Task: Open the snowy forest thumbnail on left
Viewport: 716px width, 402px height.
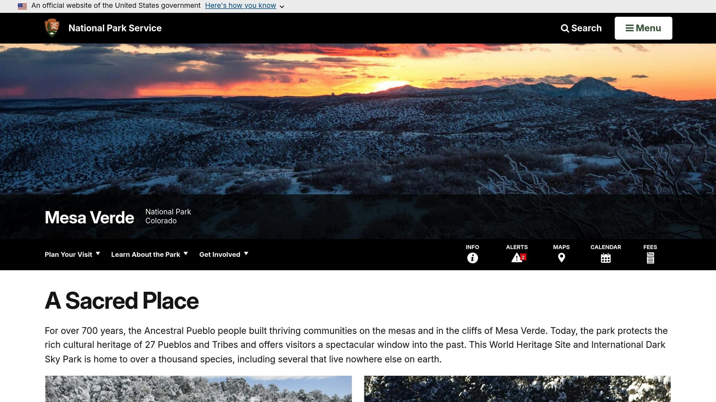Action: (x=198, y=389)
